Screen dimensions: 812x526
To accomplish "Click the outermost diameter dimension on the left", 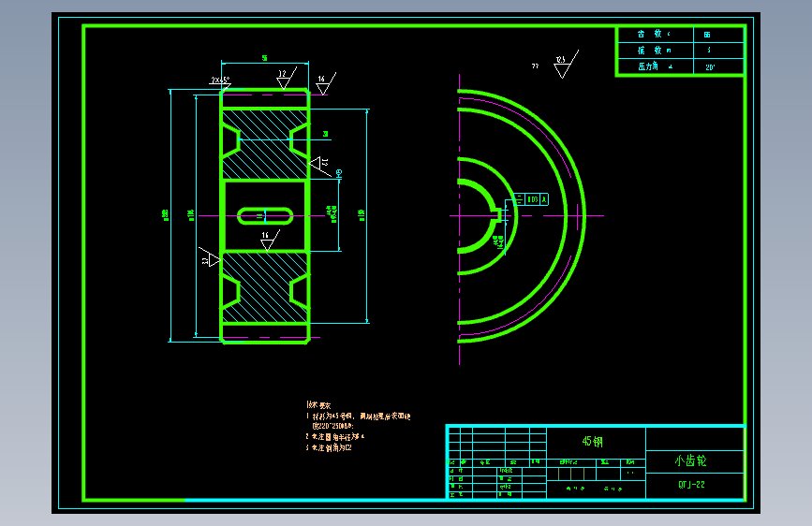I will click(166, 215).
